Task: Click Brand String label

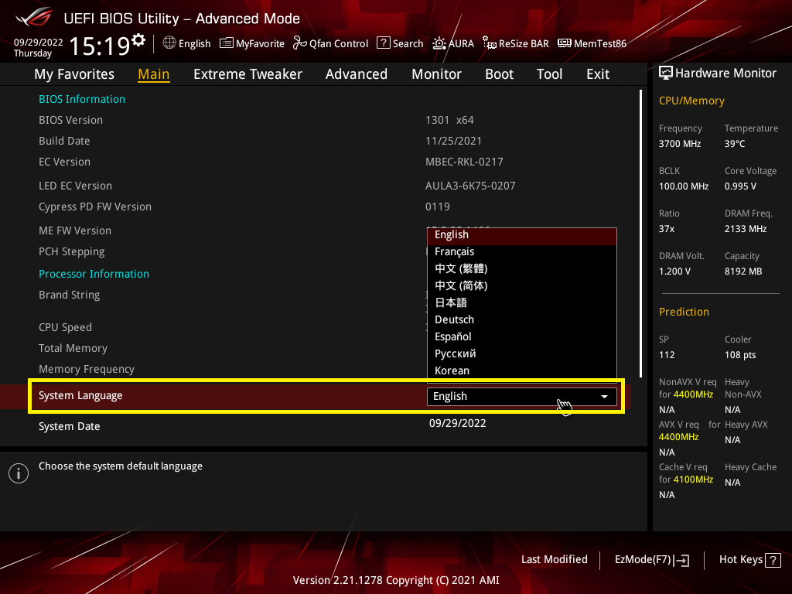Action: pyautogui.click(x=69, y=295)
